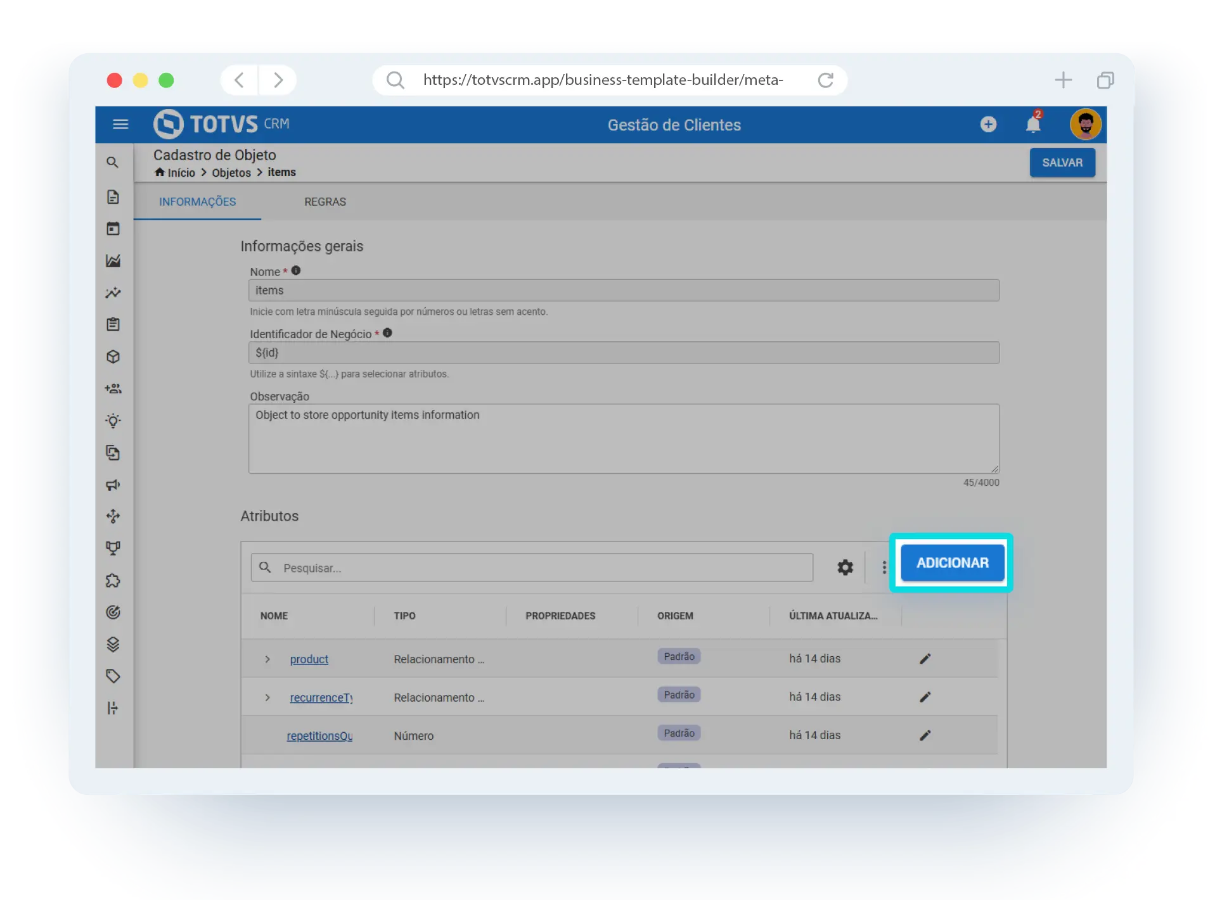Go to Início breadcrumb link
Image resolution: width=1215 pixels, height=900 pixels.
coord(175,173)
